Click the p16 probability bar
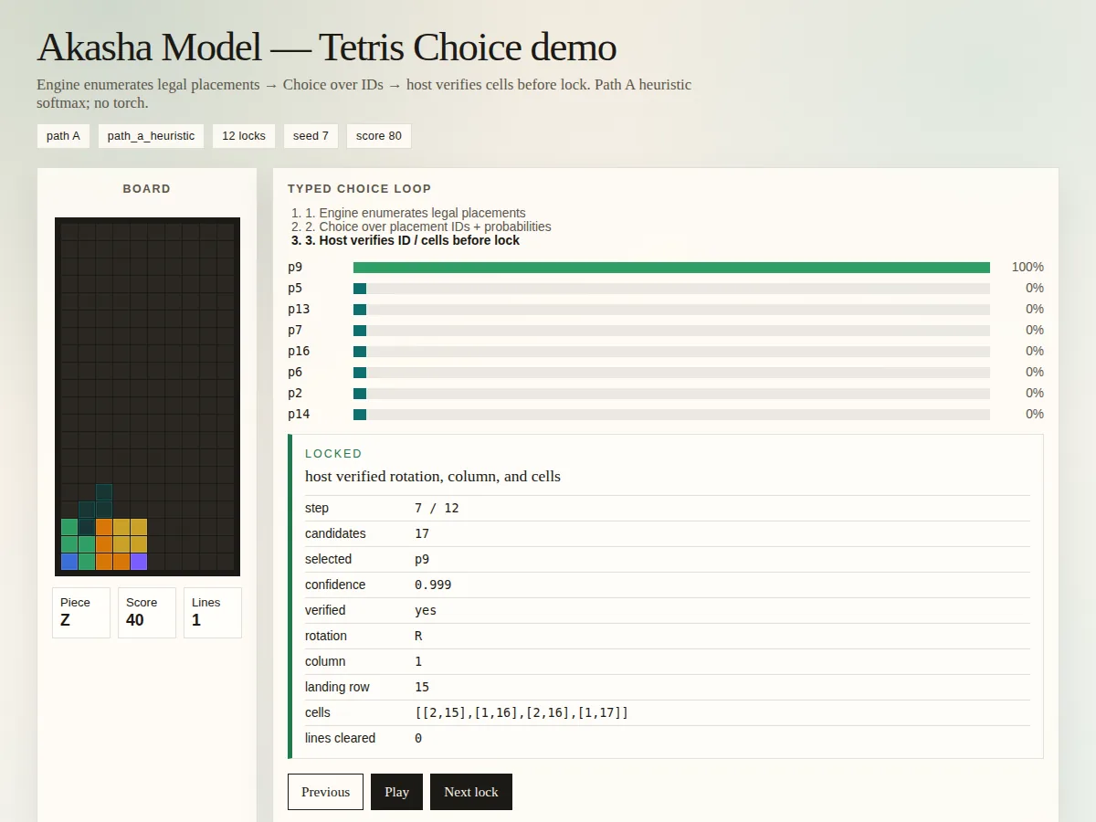 (671, 352)
